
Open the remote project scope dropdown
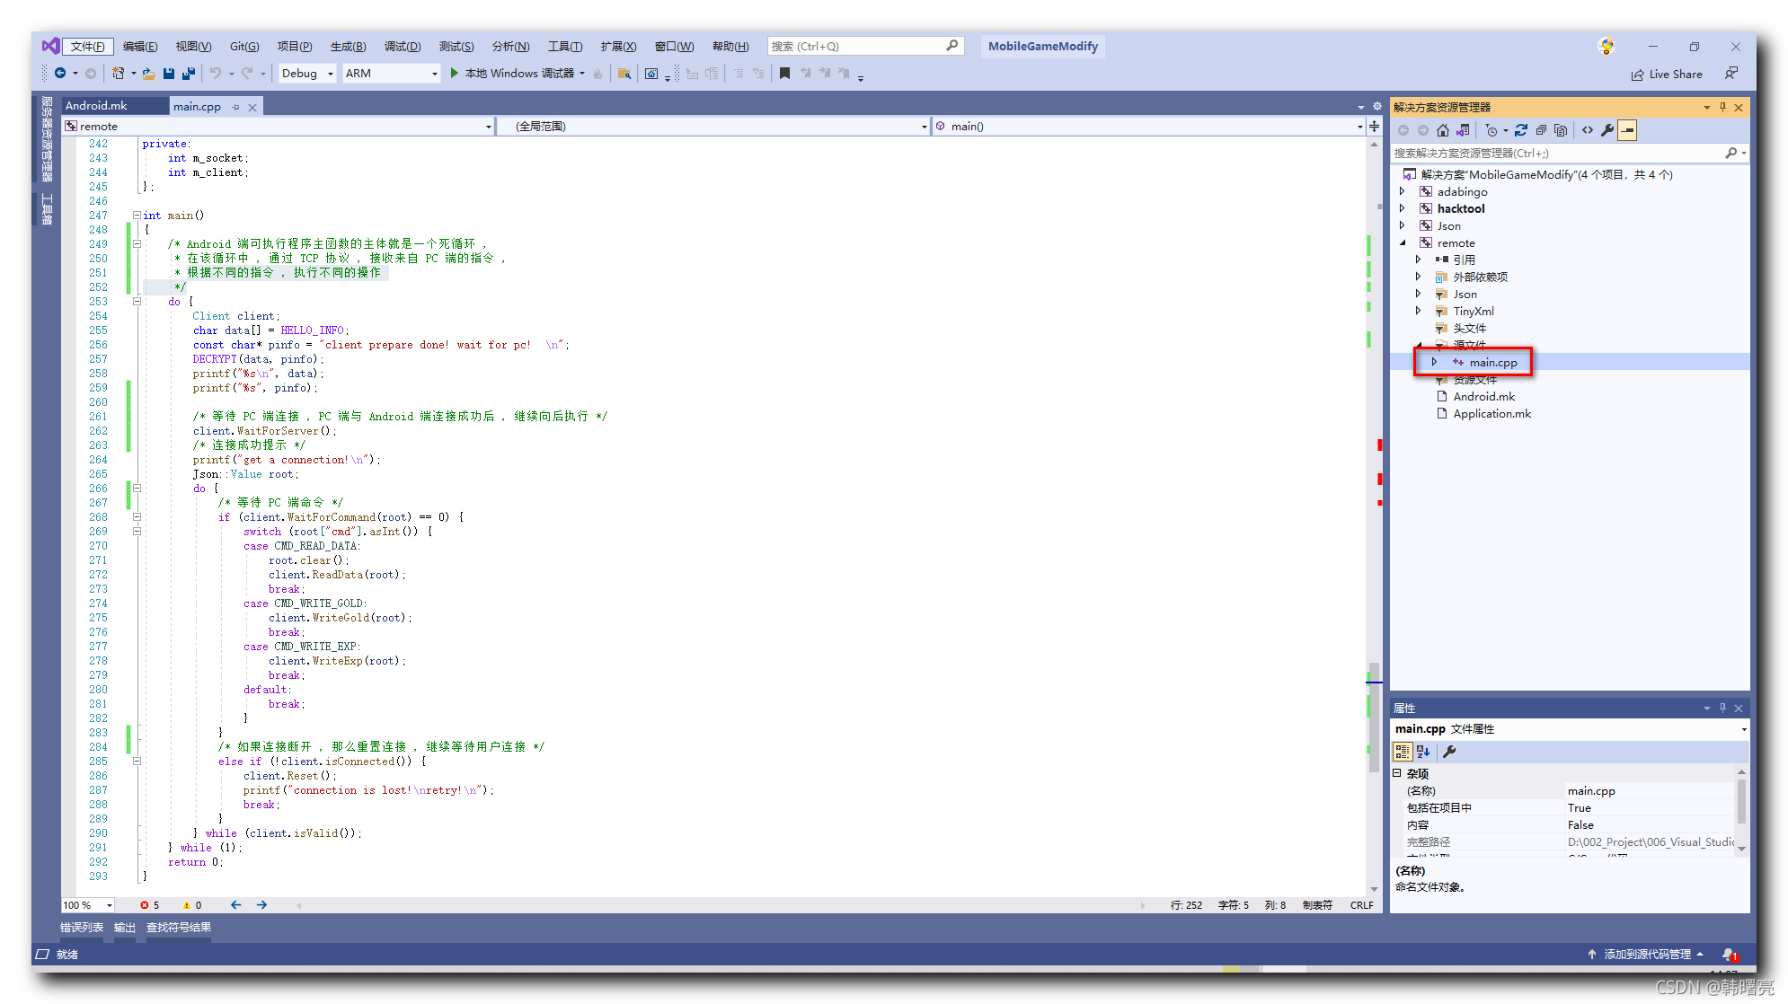click(279, 127)
